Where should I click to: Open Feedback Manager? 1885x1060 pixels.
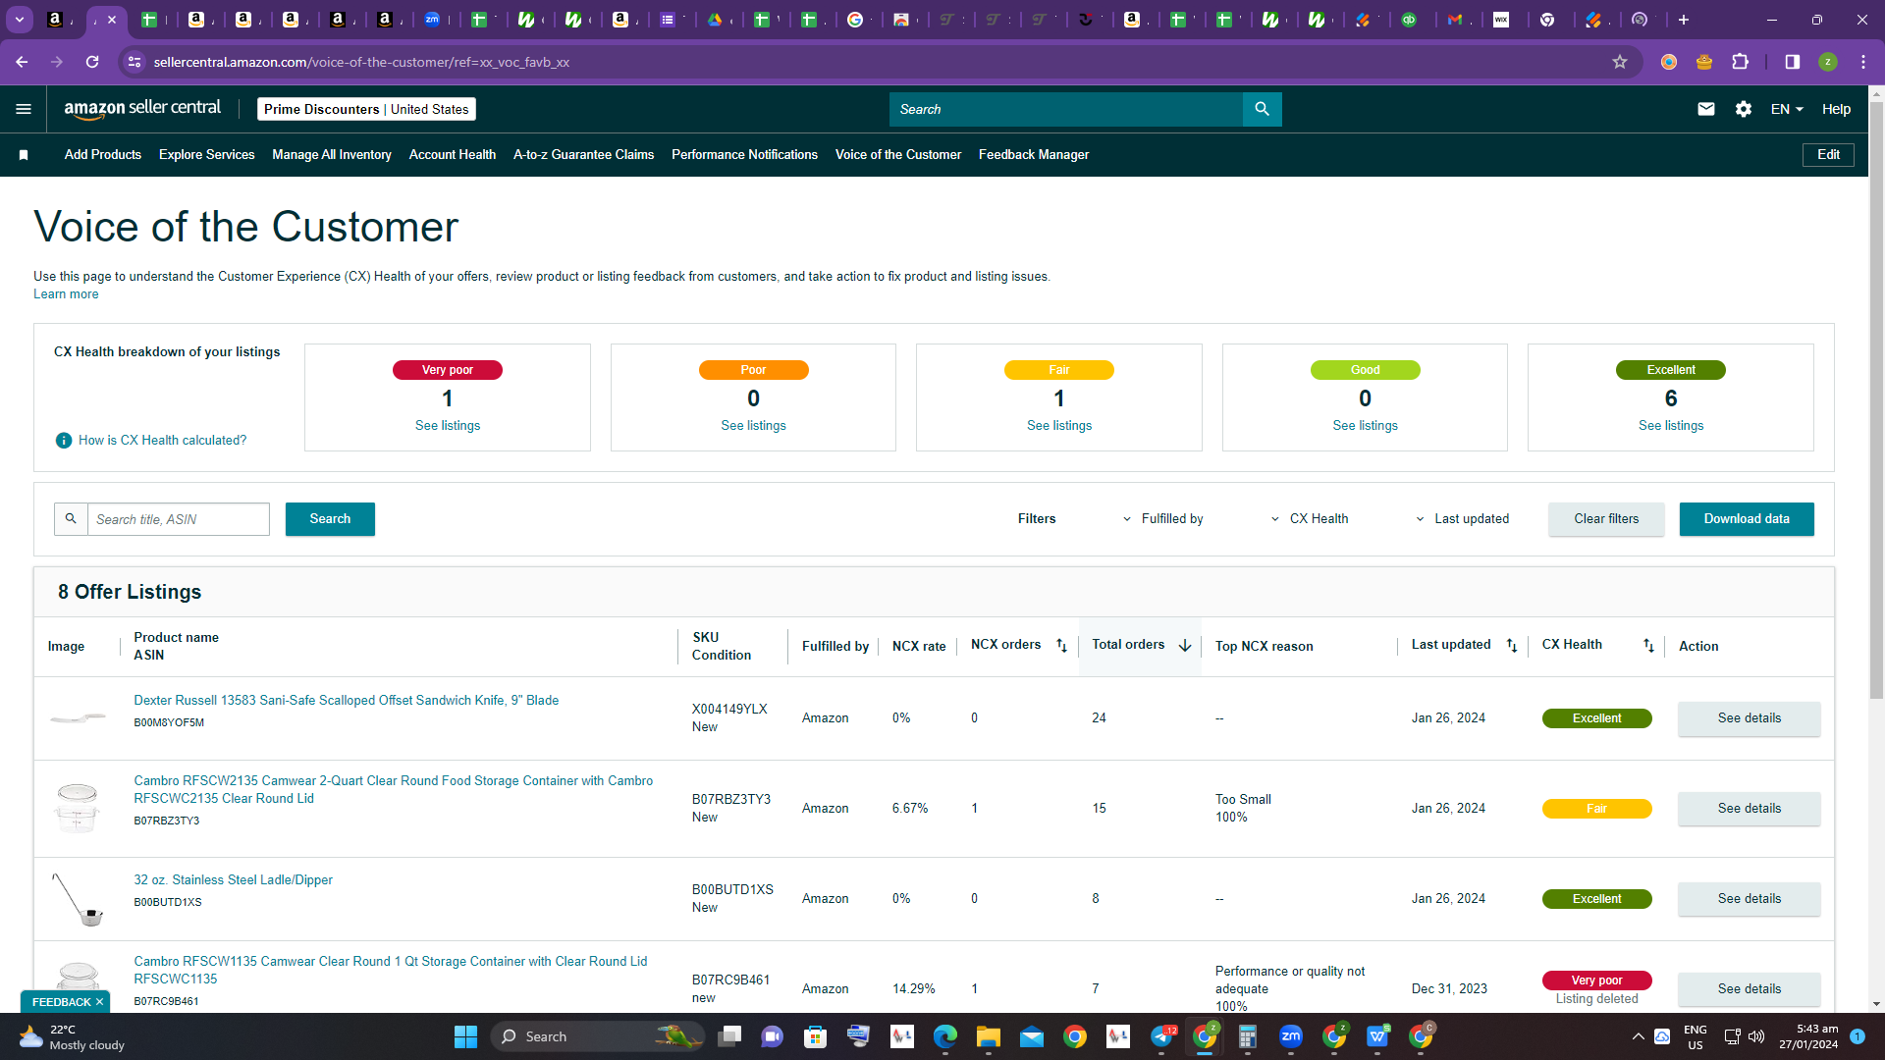tap(1034, 155)
